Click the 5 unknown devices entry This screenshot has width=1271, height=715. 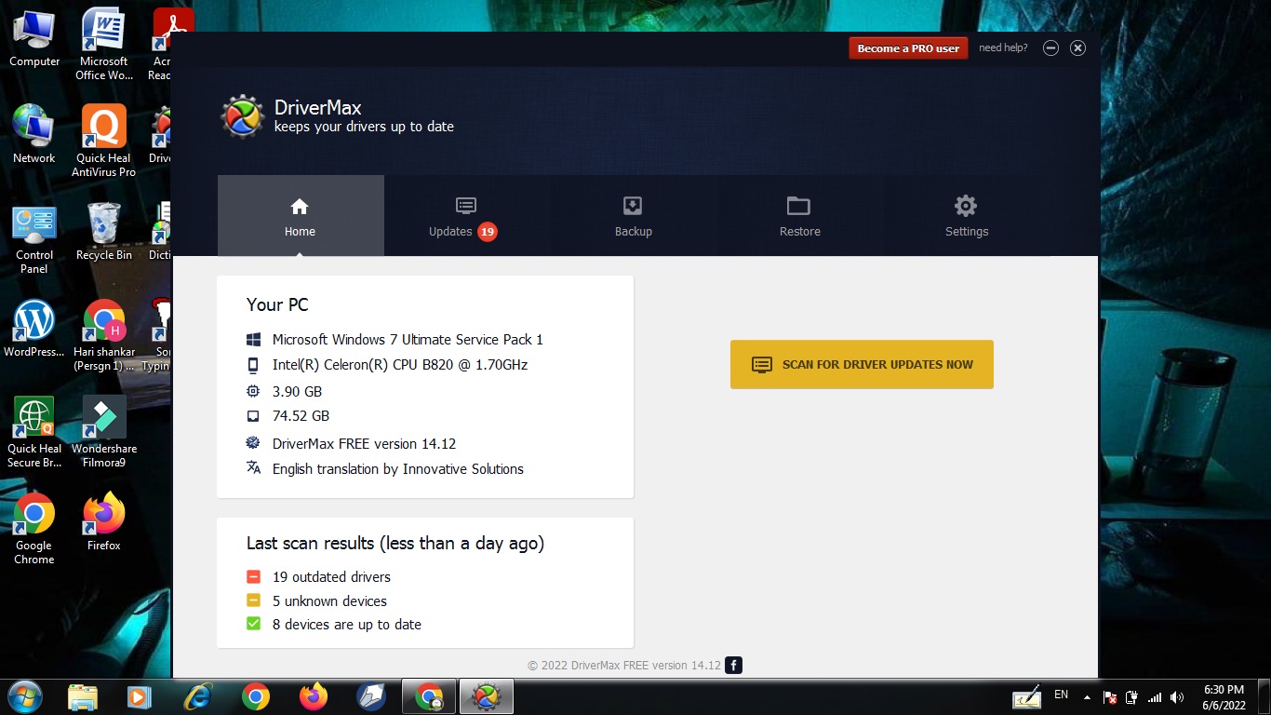(329, 601)
